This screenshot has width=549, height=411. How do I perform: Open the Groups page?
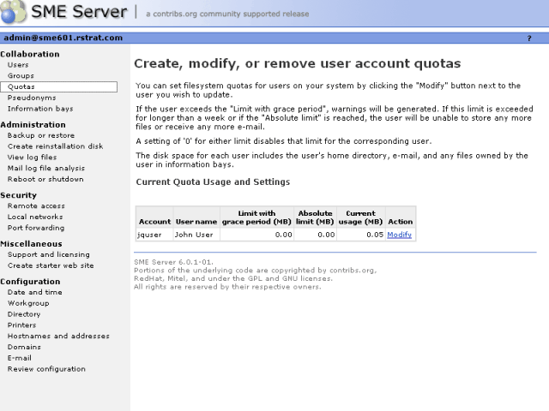coord(21,76)
